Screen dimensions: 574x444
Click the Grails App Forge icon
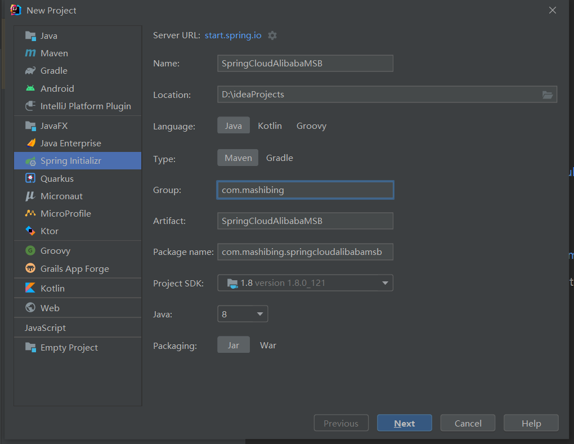tap(30, 268)
